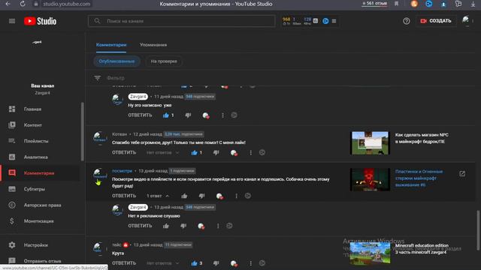Click Отправить отзыв in the sidebar
The width and height of the screenshot is (481, 270).
(41, 261)
